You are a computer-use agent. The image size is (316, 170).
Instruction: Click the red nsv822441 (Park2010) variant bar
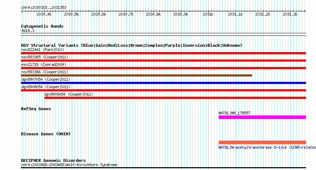(163, 53)
